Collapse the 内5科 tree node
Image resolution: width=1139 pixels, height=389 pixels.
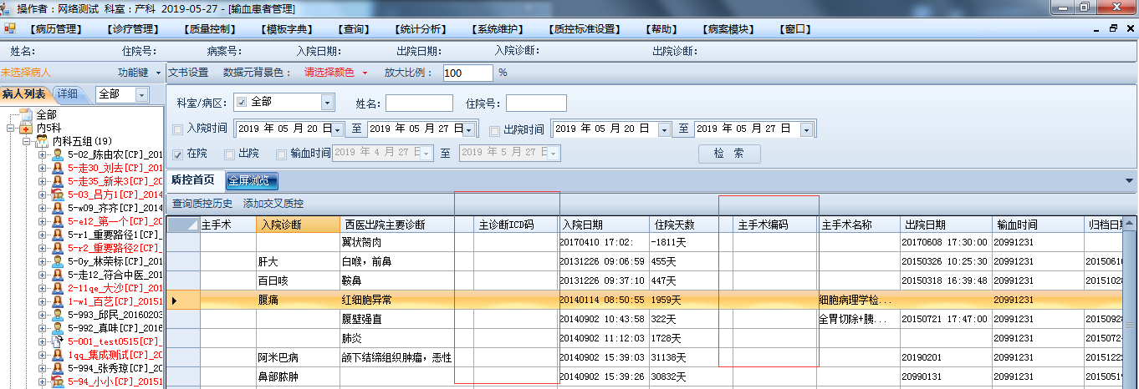(11, 128)
